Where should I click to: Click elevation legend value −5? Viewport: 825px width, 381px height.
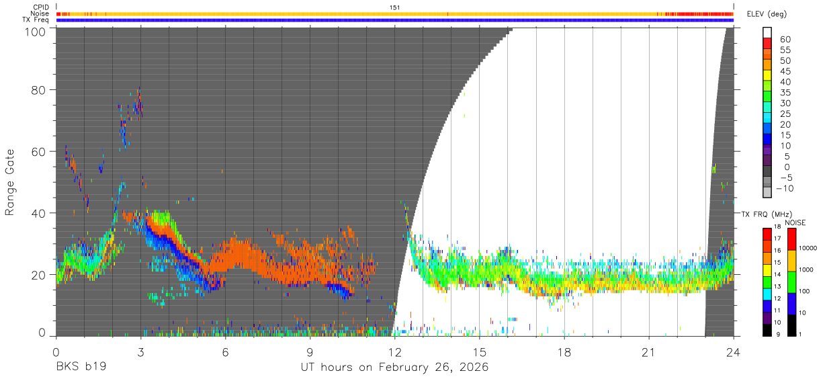pos(785,177)
